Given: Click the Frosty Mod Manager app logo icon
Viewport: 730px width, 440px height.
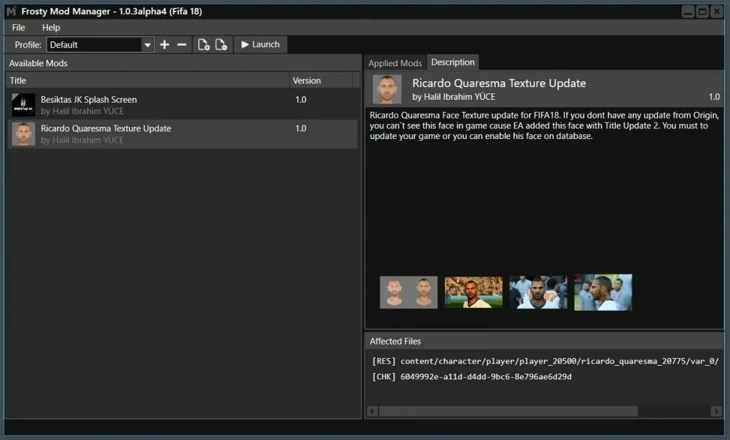Looking at the screenshot, I should coord(11,11).
